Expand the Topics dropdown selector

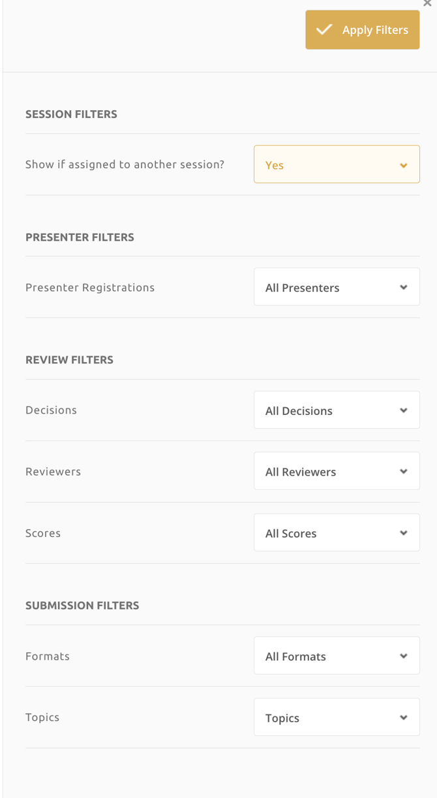pyautogui.click(x=336, y=717)
